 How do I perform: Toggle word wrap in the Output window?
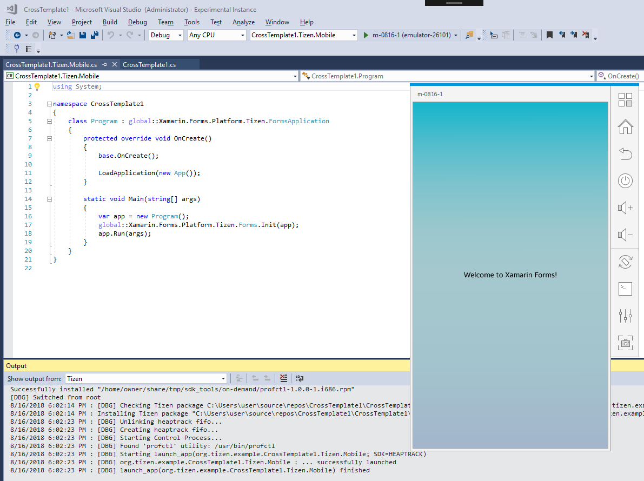click(299, 379)
